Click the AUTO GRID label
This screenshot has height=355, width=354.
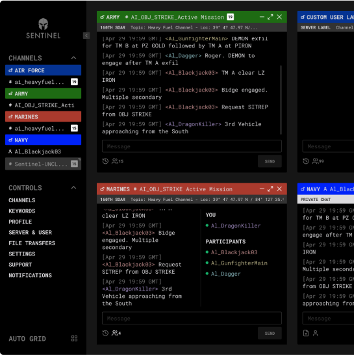27,339
